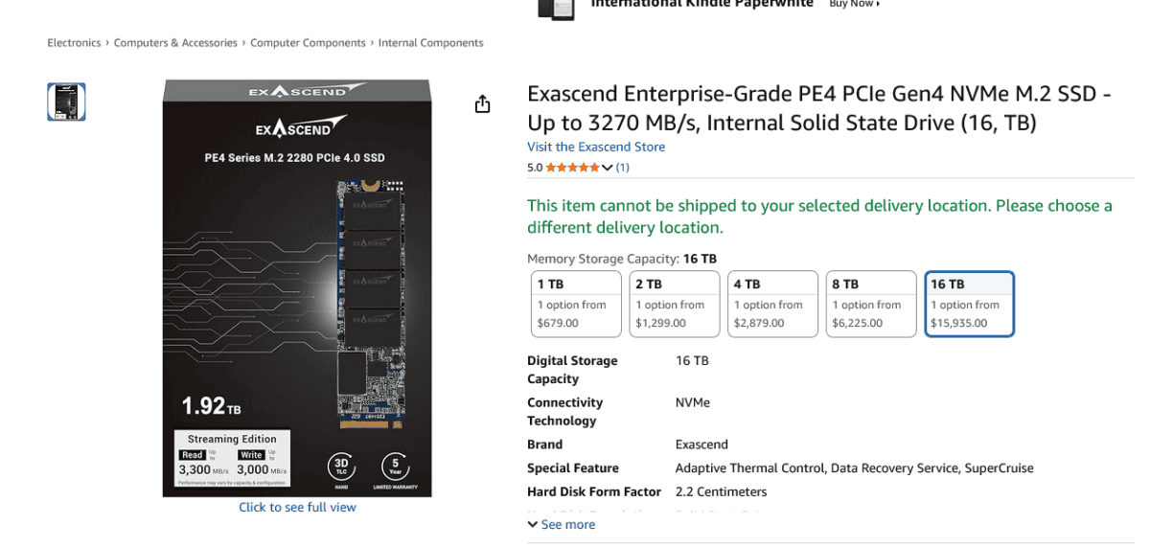Choose the 4 TB storage capacity option

(x=773, y=304)
